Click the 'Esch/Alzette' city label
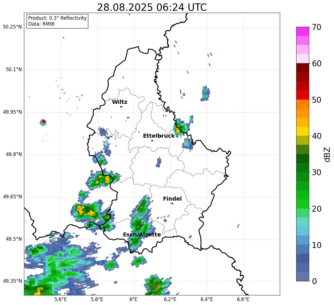The image size is (334, 305). coord(142,234)
